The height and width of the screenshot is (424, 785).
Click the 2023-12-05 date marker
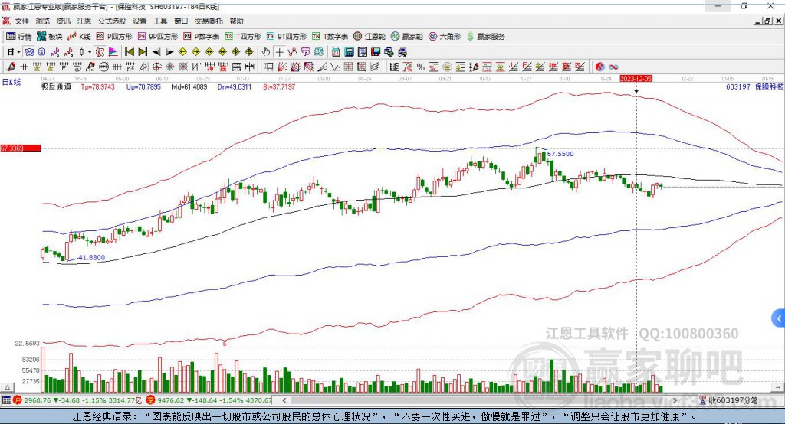(x=636, y=79)
